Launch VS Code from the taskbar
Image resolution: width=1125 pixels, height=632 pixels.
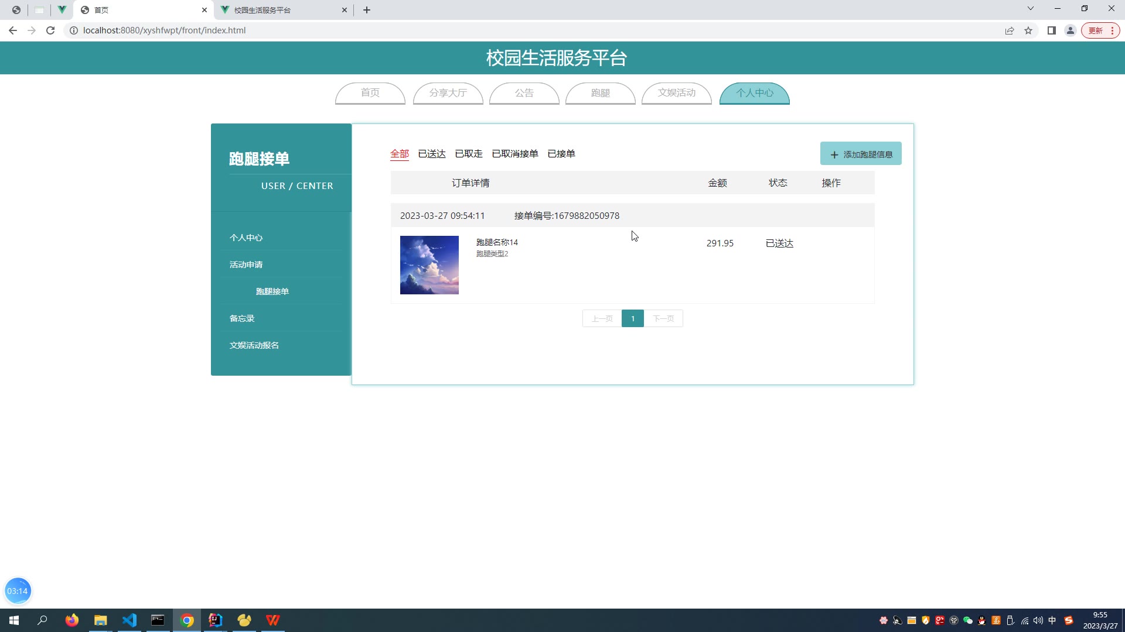[129, 620]
